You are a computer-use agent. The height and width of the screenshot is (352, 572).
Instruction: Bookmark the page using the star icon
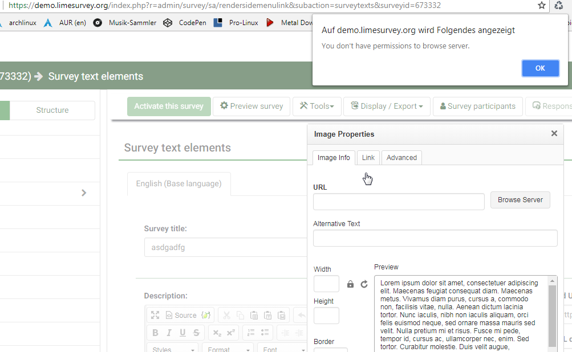(541, 5)
